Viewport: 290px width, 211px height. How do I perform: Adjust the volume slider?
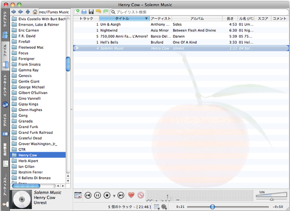[271, 196]
